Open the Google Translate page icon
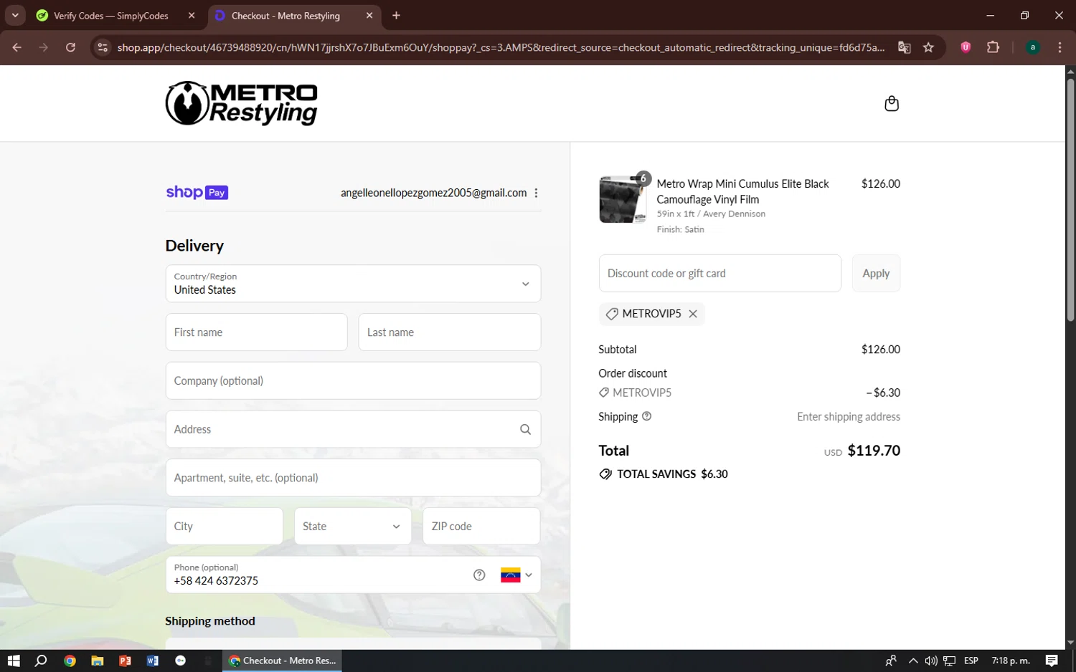The height and width of the screenshot is (672, 1076). pyautogui.click(x=904, y=47)
